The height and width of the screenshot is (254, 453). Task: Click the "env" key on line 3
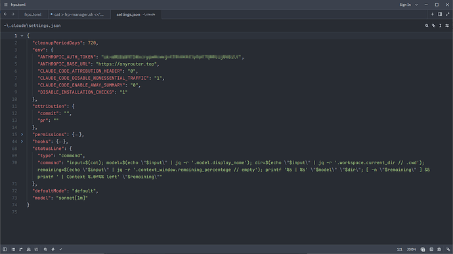pos(39,50)
